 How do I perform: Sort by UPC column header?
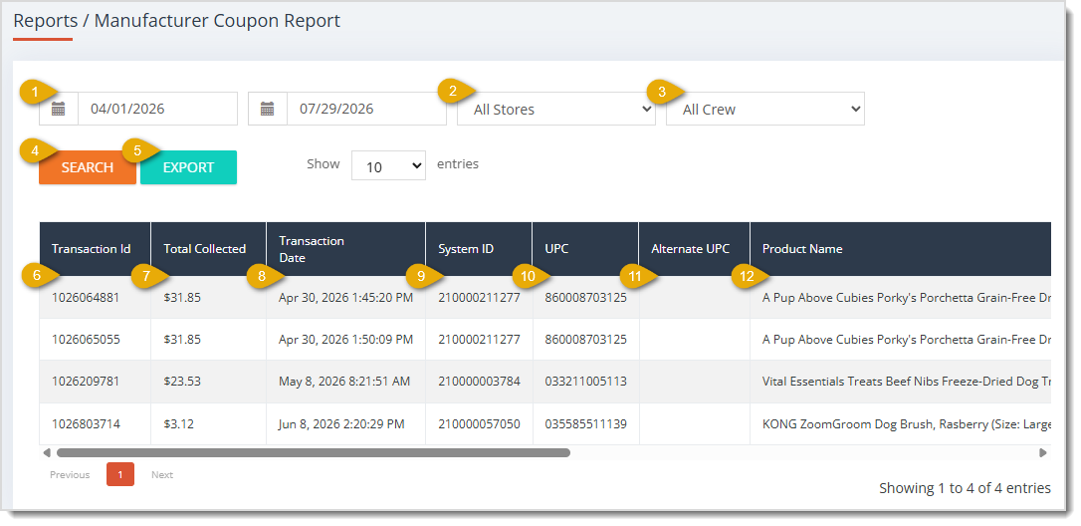pos(586,249)
